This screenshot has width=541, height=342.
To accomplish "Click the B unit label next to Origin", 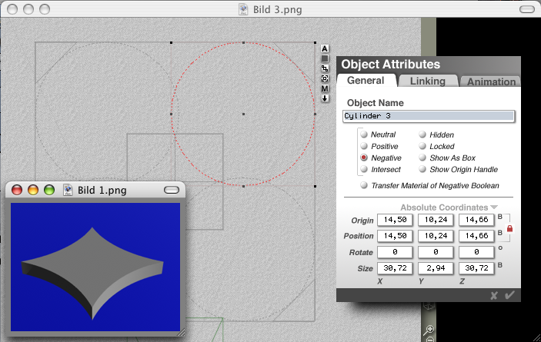I will (x=500, y=217).
